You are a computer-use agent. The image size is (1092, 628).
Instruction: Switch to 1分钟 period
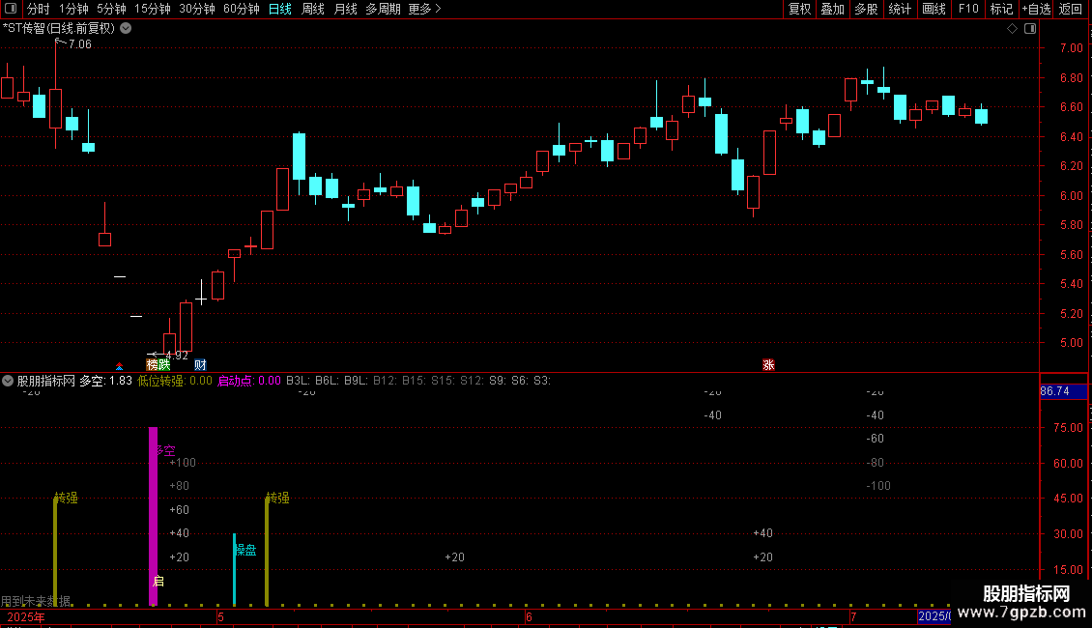click(73, 9)
